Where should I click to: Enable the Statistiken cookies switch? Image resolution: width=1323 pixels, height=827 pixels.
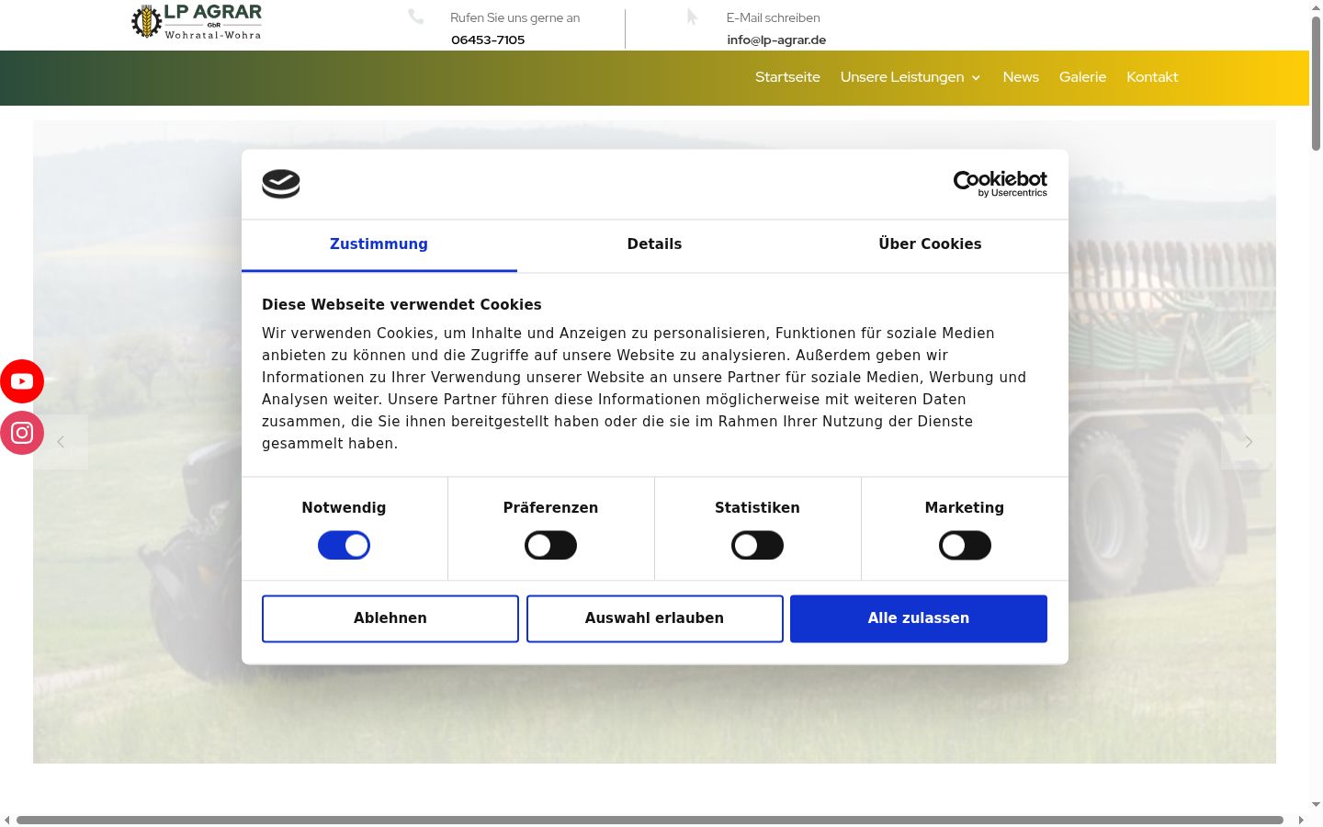(x=757, y=546)
